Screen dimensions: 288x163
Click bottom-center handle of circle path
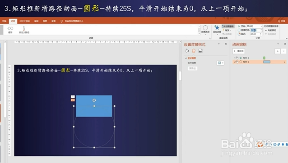point(94,147)
